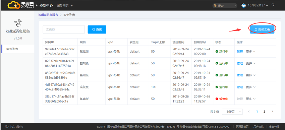The width and height of the screenshot is (285, 130).
Task: Expand 更多 for instance 4d347d70a1434a749
Action: point(251,87)
